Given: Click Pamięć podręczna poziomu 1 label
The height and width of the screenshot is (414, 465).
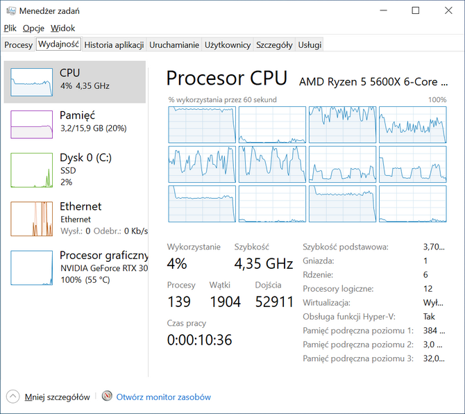Looking at the screenshot, I should pos(358,331).
